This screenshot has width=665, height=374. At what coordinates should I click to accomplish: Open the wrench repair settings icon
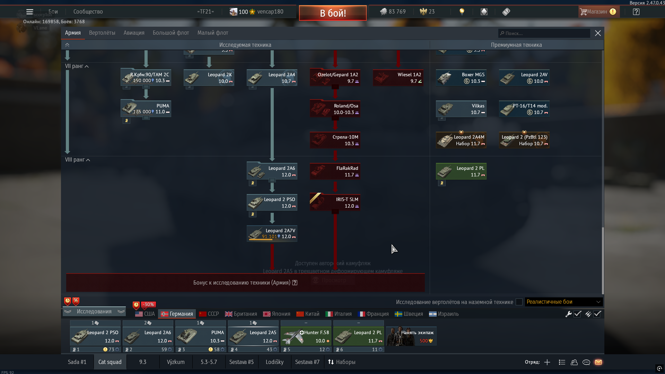568,314
